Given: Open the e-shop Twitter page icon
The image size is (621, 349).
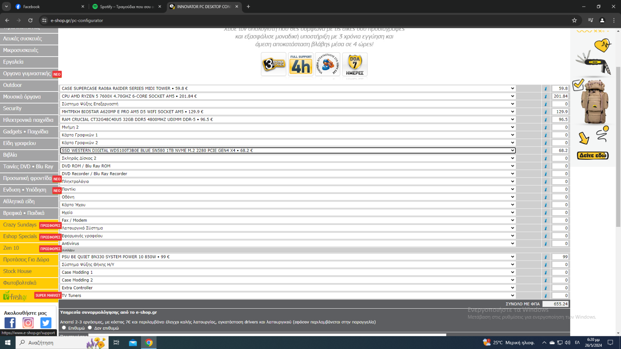Looking at the screenshot, I should click(46, 323).
